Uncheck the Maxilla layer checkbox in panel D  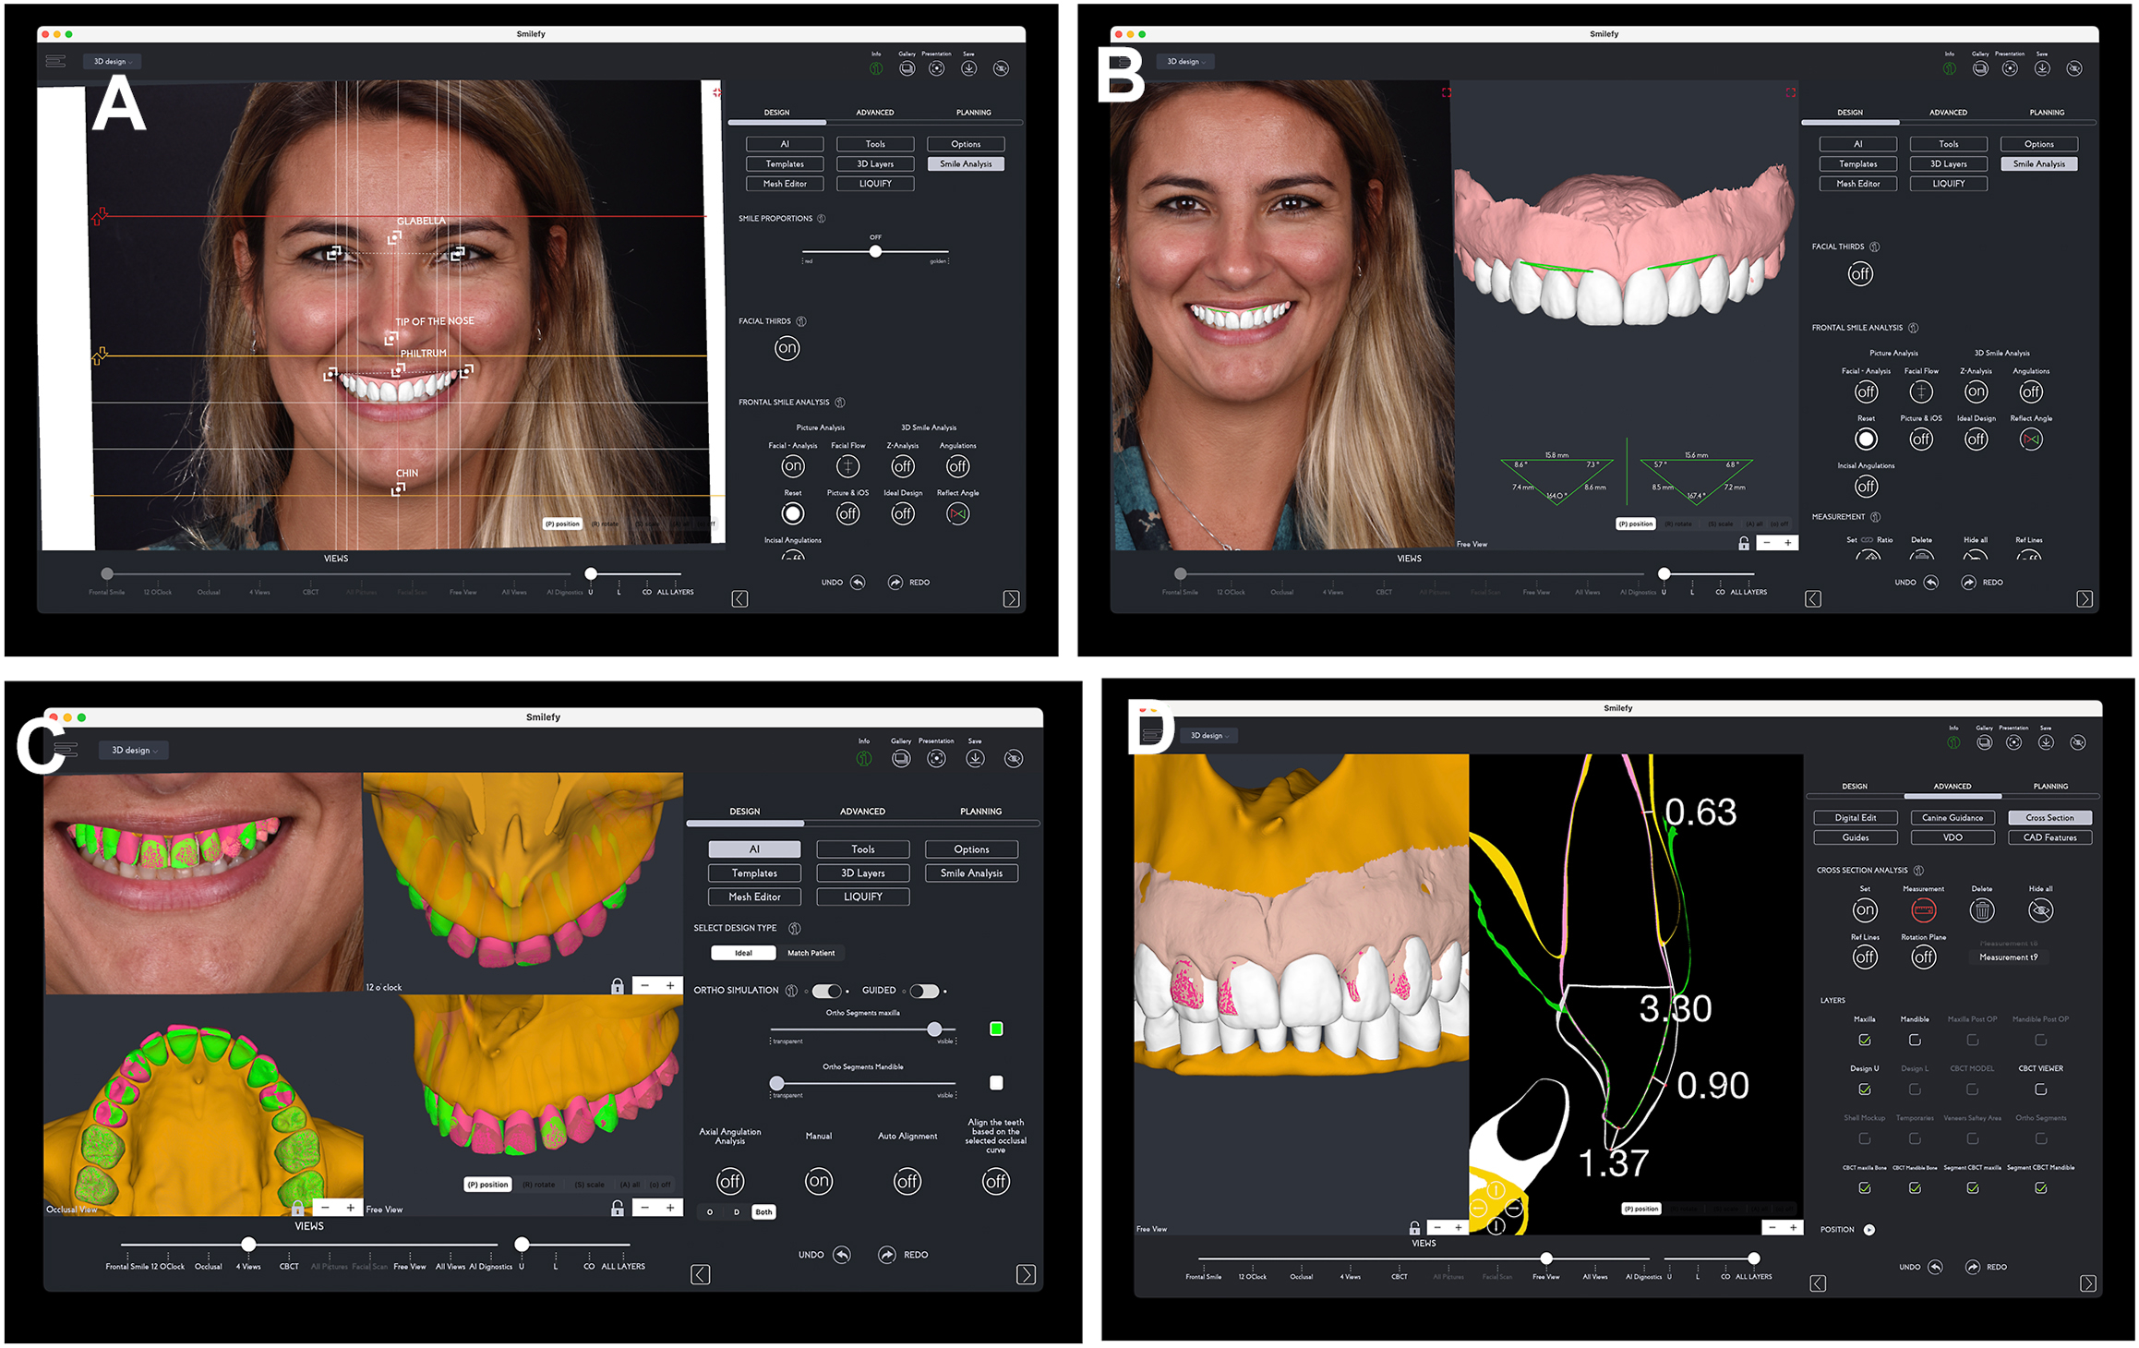(x=1865, y=1041)
